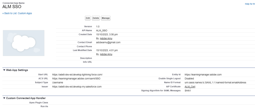Collapse the Web App Settings section triangle

click(x=4, y=70)
